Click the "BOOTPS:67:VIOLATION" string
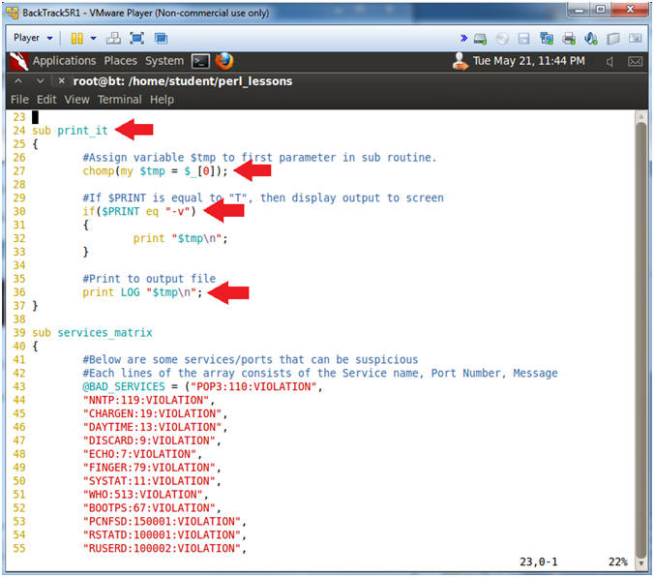Viewport: 654px width, 577px height. [149, 507]
